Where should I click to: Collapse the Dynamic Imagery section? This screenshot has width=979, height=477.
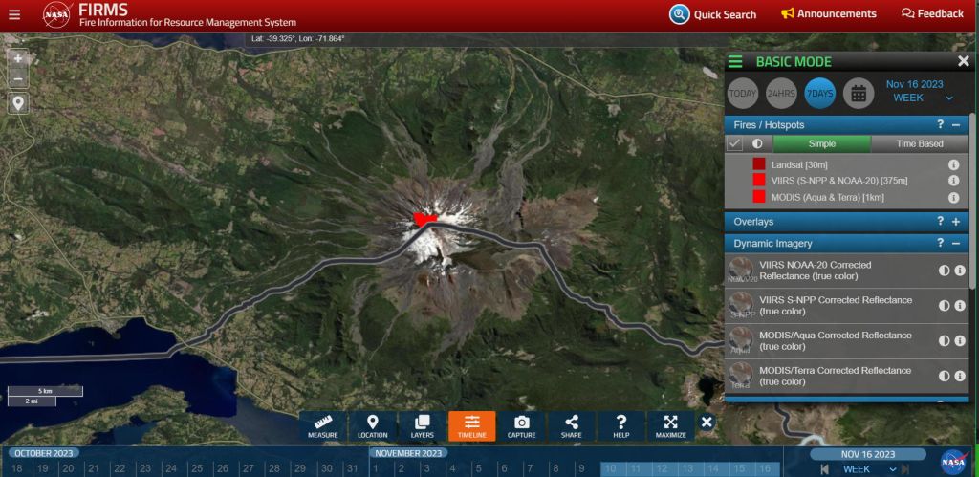955,244
